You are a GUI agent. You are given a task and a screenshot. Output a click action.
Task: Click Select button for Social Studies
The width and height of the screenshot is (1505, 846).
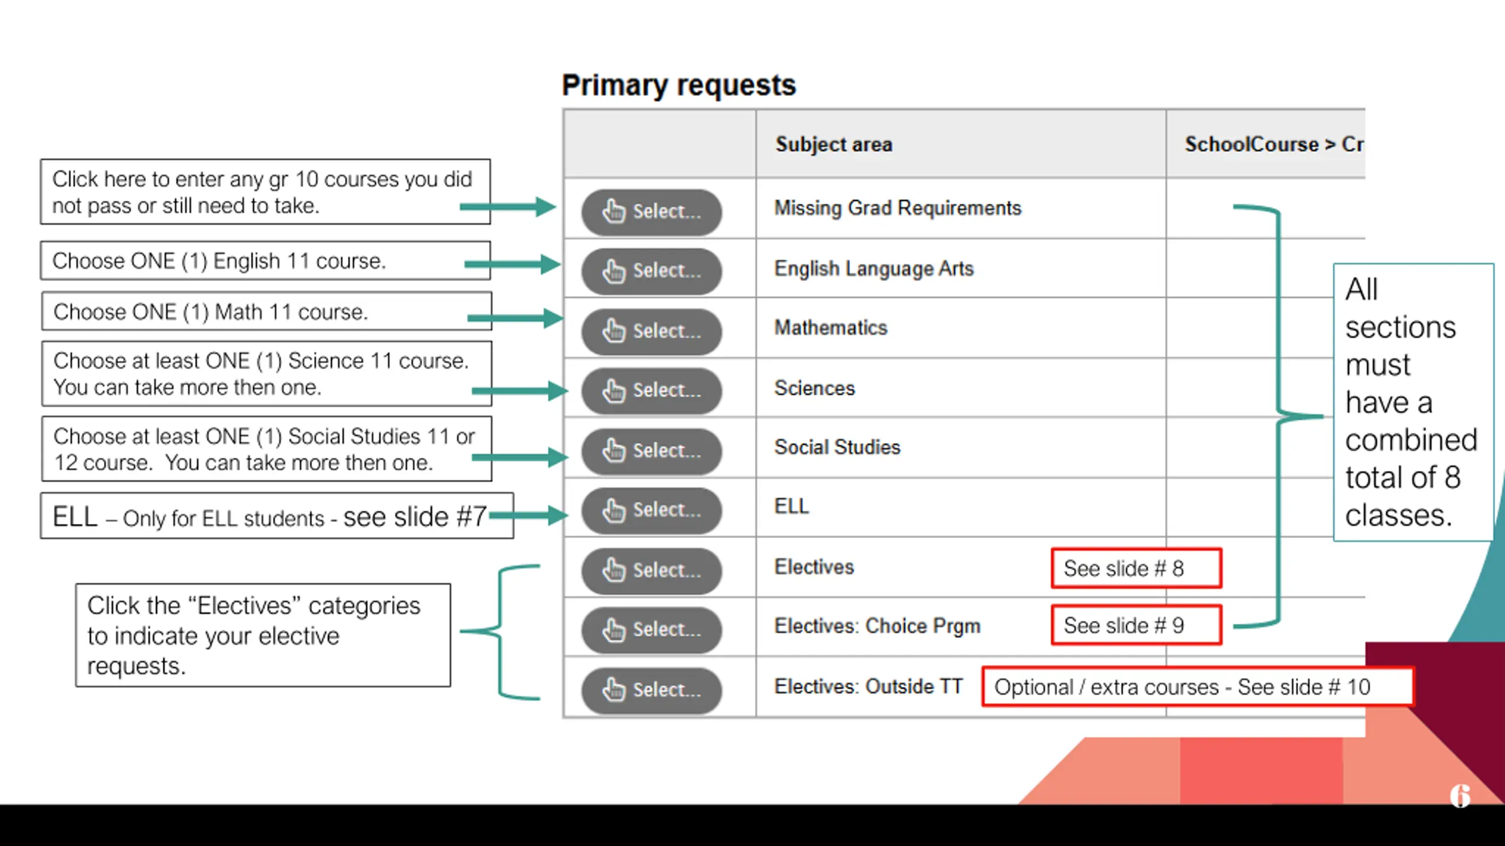click(x=651, y=451)
